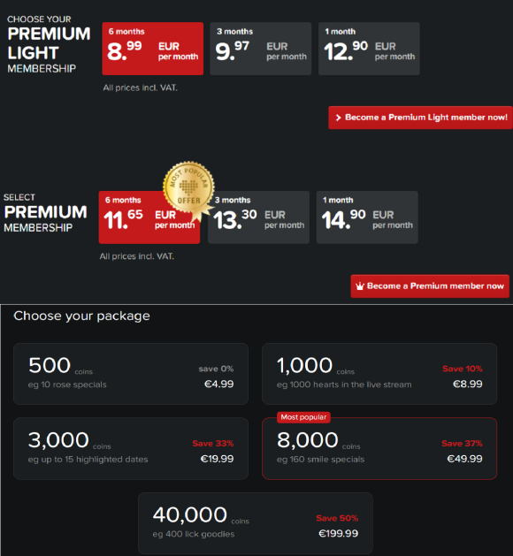
Task: Click Become a Premium member now button
Action: coord(430,286)
